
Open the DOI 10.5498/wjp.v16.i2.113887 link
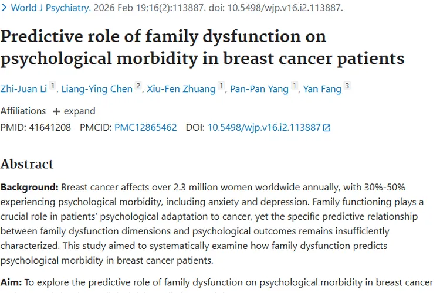pos(264,127)
